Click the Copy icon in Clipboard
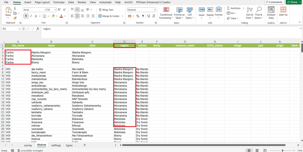Image resolution: width=303 pixels, height=152 pixels. [x=15, y=13]
